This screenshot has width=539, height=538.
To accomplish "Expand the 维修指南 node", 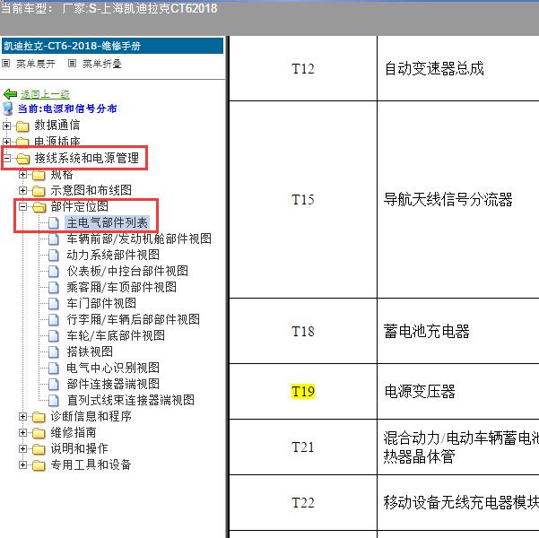I will [22, 433].
